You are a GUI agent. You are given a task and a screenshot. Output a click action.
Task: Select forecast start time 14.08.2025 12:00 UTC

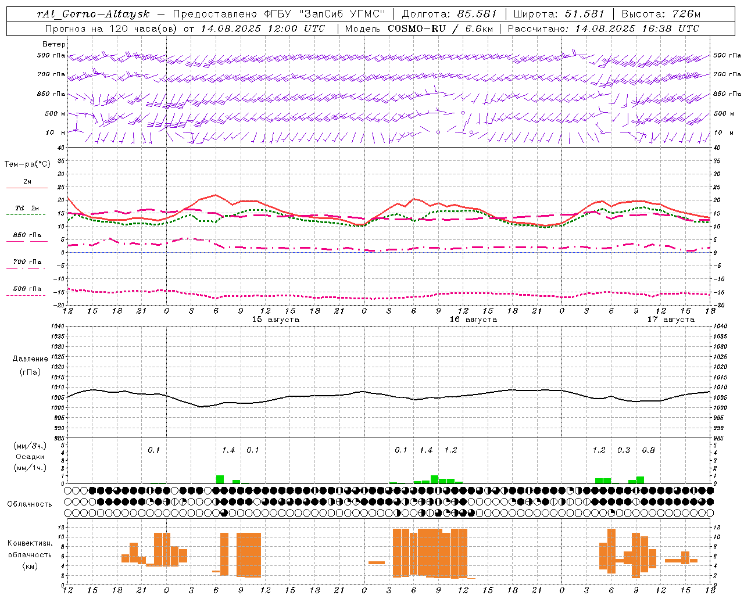[x=263, y=28]
